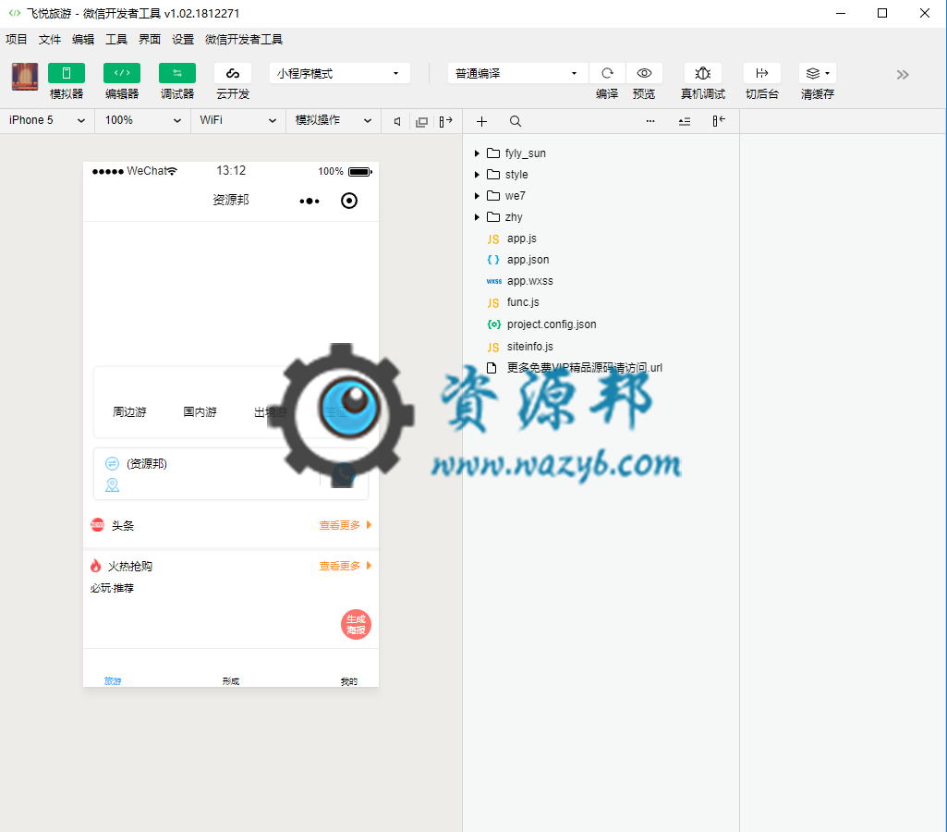Open the 模拟操作 dropdown
Viewport: 947px width, 832px height.
pos(333,120)
